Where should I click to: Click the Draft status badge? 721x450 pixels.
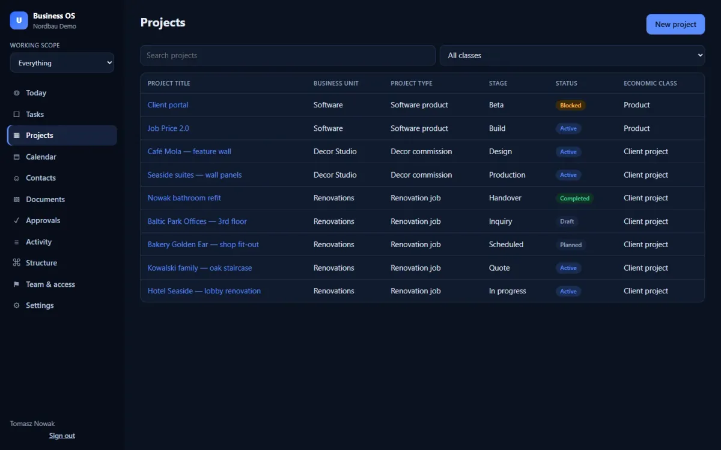point(567,221)
